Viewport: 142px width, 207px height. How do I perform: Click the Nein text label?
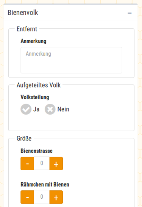click(x=63, y=109)
